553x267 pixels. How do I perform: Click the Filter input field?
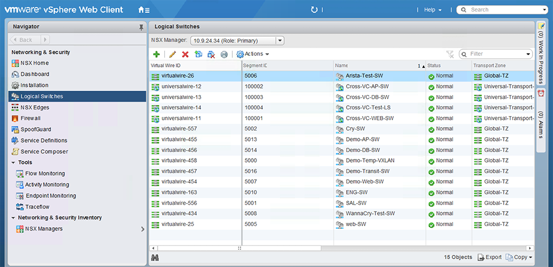coord(495,54)
